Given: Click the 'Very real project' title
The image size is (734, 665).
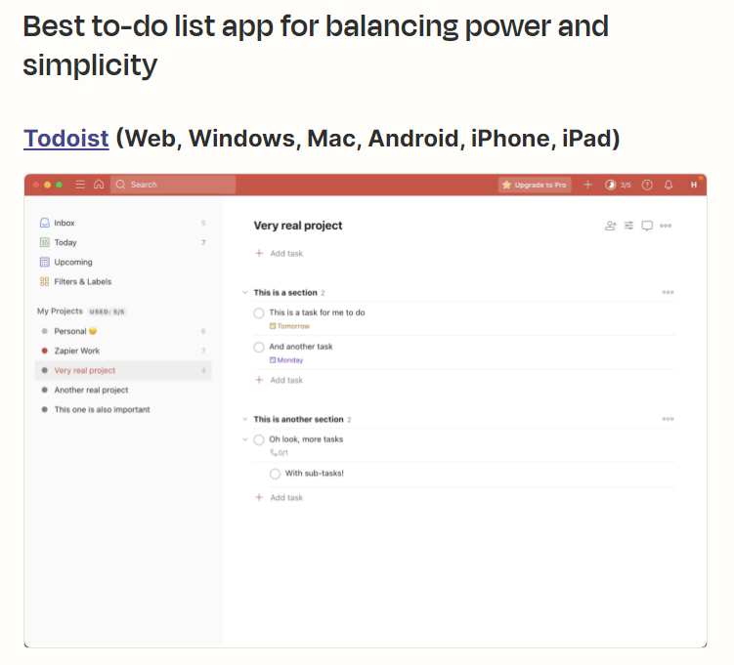Looking at the screenshot, I should [x=298, y=226].
